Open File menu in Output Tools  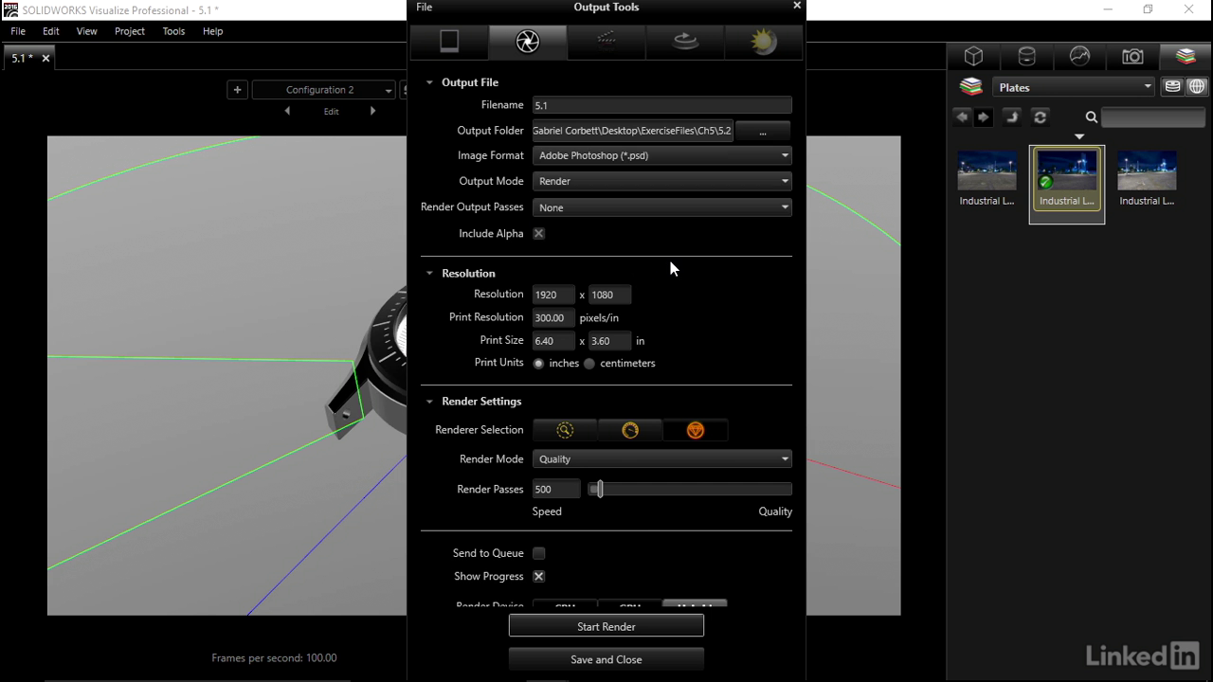coord(425,7)
